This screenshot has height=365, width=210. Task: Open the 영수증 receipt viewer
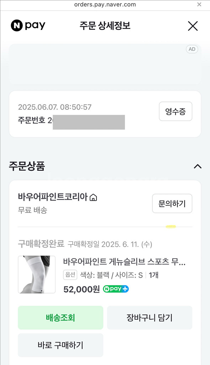point(175,111)
